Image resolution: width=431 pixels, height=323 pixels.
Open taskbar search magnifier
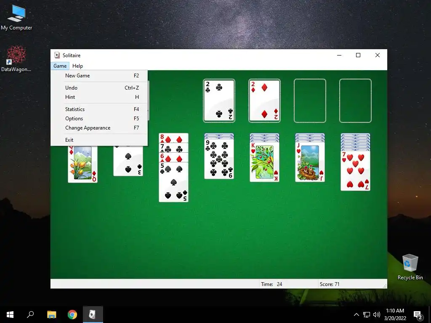coord(30,315)
